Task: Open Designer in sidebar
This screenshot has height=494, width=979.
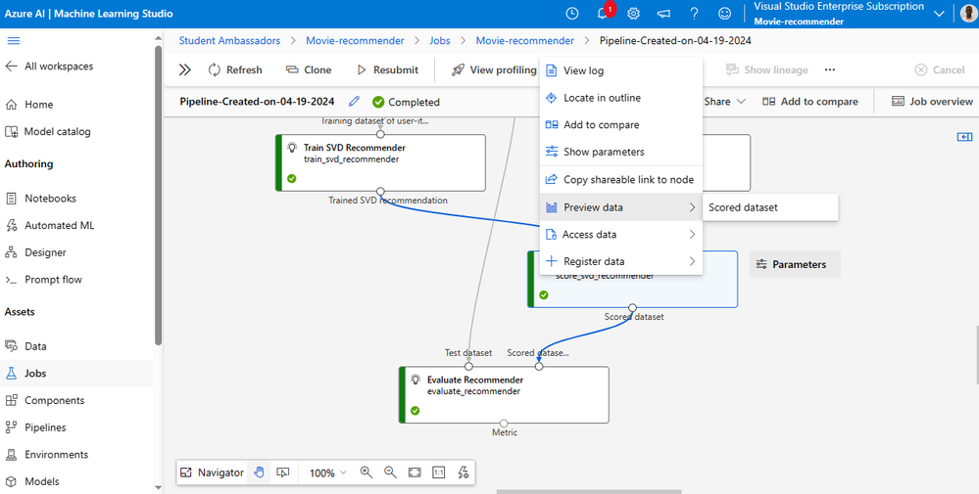Action: coord(36,252)
